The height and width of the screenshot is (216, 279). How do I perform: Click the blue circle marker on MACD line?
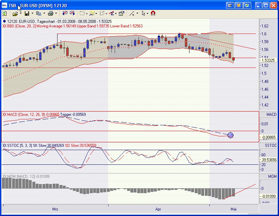tap(230, 135)
